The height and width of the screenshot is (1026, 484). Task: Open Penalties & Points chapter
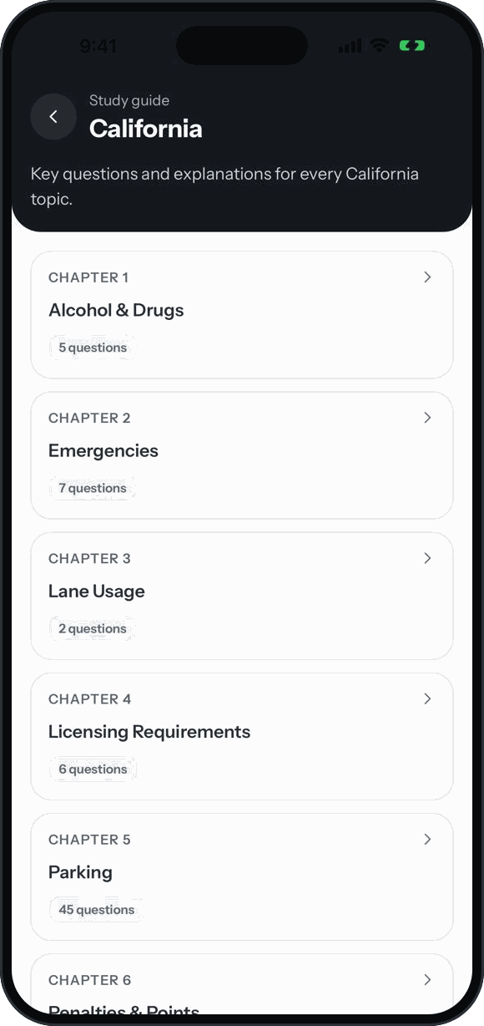pyautogui.click(x=124, y=1009)
